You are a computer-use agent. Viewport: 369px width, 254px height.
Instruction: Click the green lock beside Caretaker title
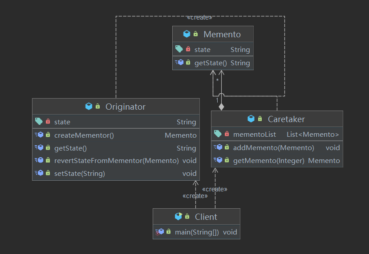coord(260,119)
